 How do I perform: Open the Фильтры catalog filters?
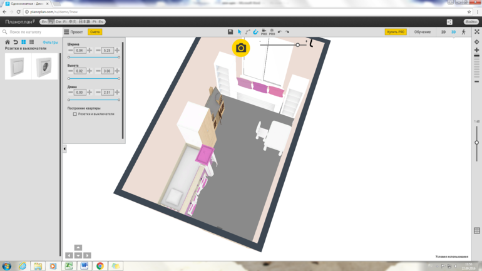tap(51, 43)
